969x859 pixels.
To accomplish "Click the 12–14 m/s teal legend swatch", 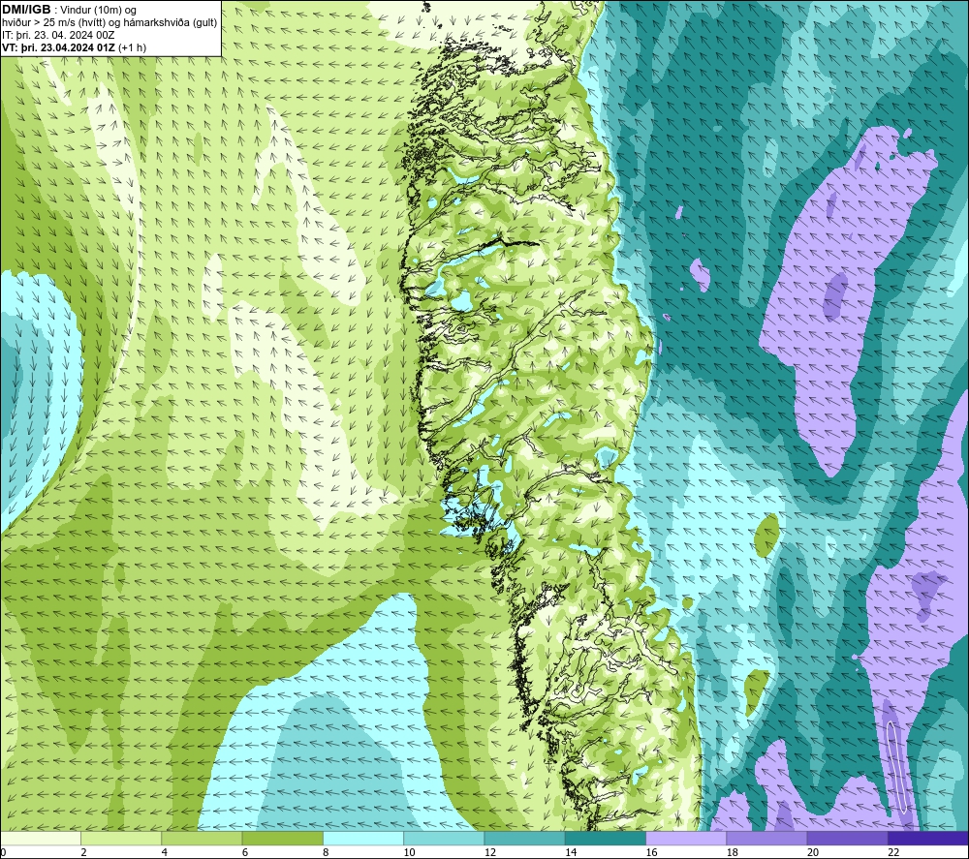I will 524,838.
